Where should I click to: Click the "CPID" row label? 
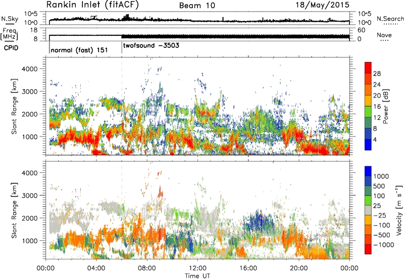11,48
